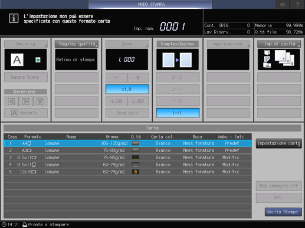Tap the Direzione label
Viewport: 305px width, 228px height.
[x=25, y=92]
